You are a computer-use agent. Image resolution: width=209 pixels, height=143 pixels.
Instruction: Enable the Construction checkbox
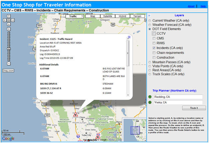[x=154, y=58]
